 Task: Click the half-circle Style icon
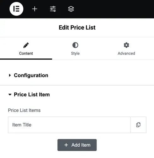tap(75, 45)
